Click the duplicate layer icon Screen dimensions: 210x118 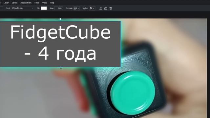click(106, 9)
